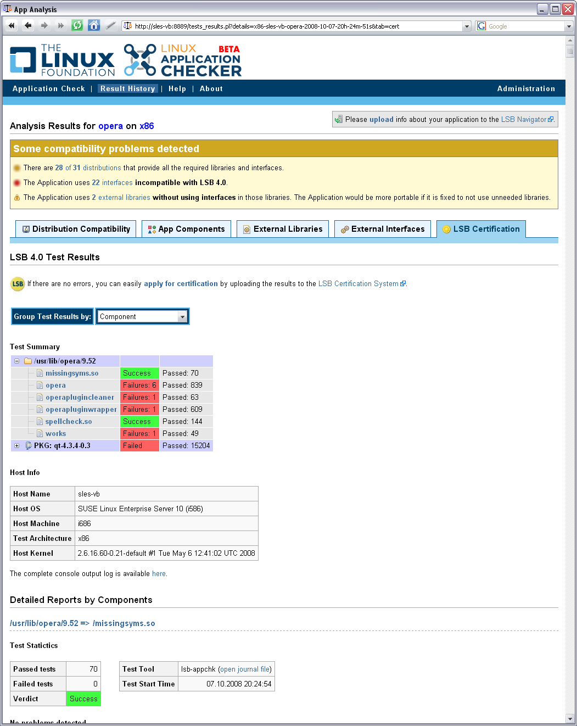
Task: Click the fast-forward navigation toolbar icon
Action: (61, 26)
